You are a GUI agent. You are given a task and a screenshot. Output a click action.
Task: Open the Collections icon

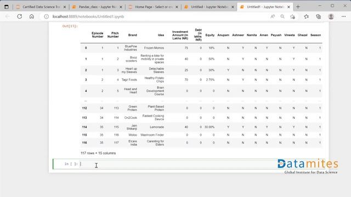pos(318,16)
